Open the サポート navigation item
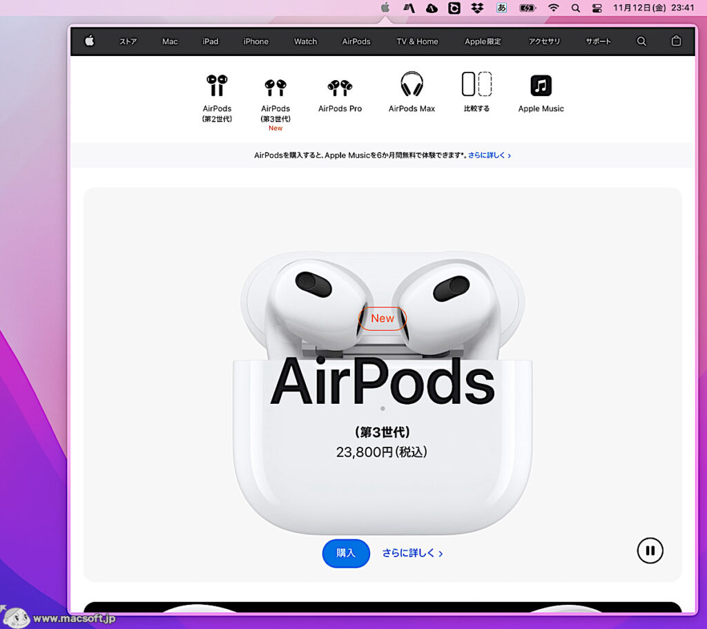 point(599,41)
